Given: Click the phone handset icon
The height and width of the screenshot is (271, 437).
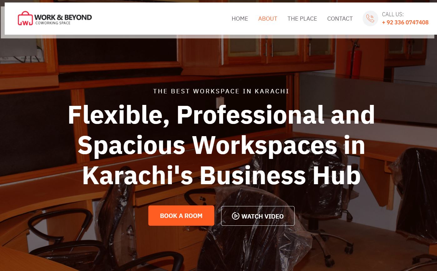Looking at the screenshot, I should [x=370, y=18].
